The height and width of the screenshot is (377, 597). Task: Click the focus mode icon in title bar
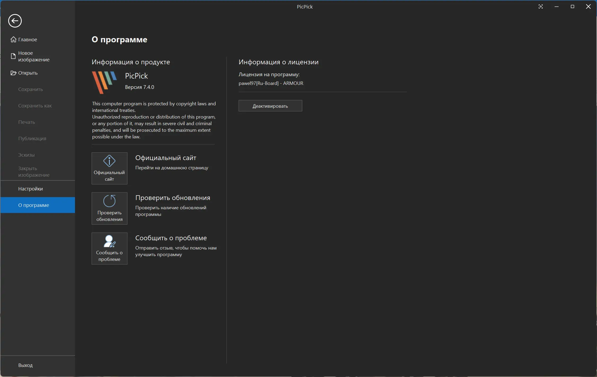[541, 7]
